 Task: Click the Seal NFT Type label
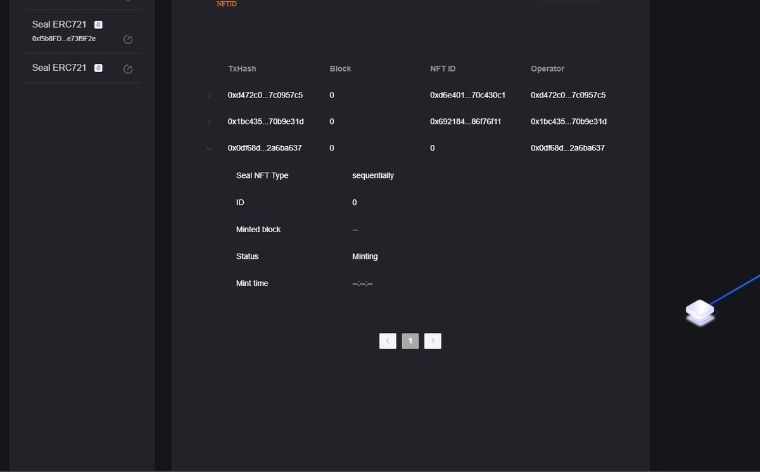[x=262, y=175]
